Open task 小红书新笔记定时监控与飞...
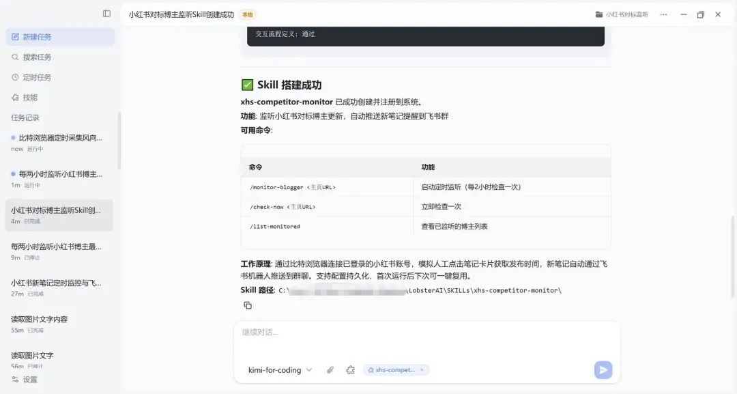Image resolution: width=737 pixels, height=394 pixels. pos(59,287)
